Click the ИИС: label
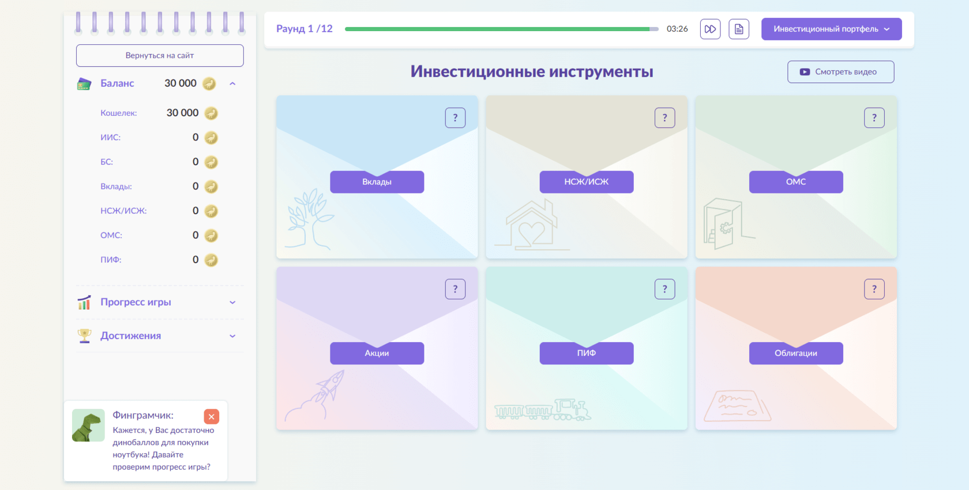969x490 pixels. pyautogui.click(x=111, y=138)
